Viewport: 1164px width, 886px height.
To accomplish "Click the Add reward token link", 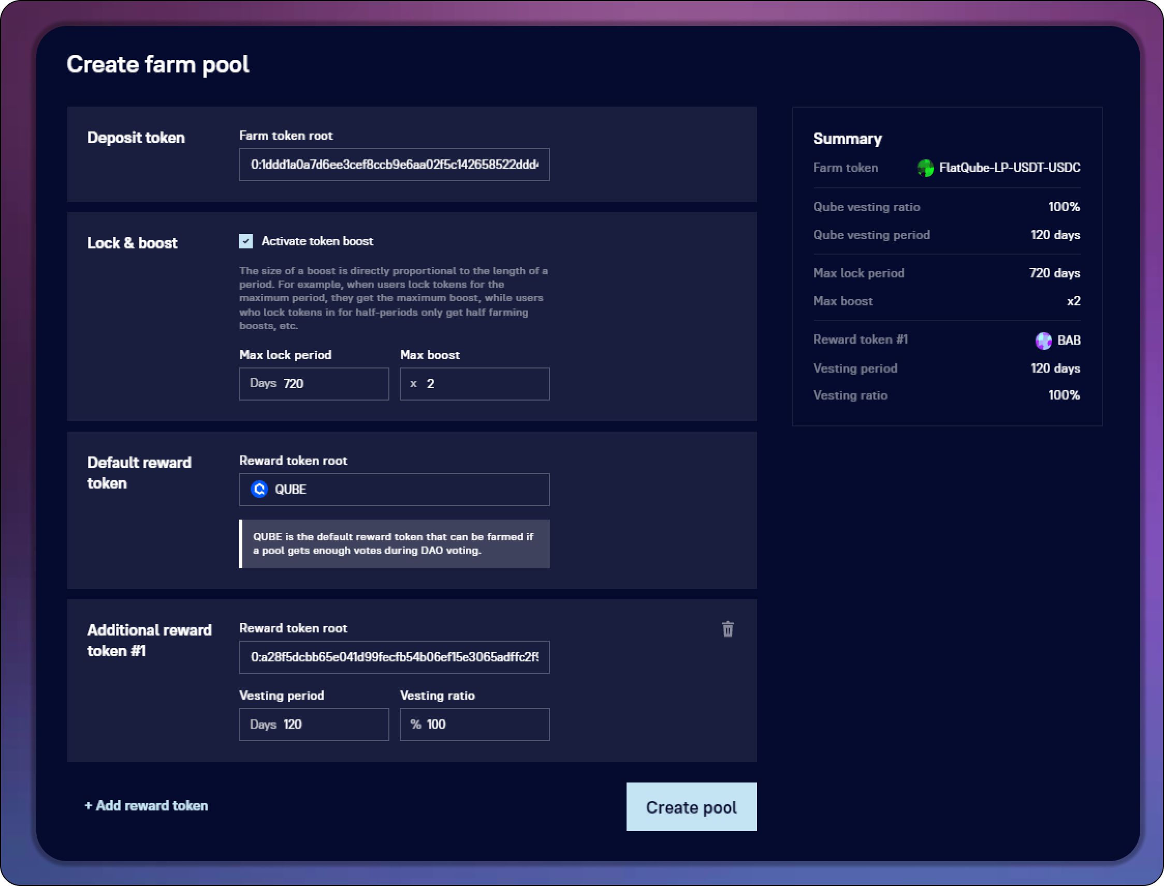I will [147, 806].
